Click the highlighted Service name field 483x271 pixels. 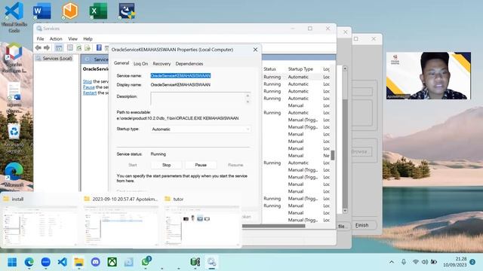pos(180,75)
